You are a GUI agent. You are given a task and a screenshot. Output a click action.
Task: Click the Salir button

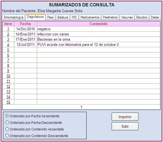(x=125, y=126)
